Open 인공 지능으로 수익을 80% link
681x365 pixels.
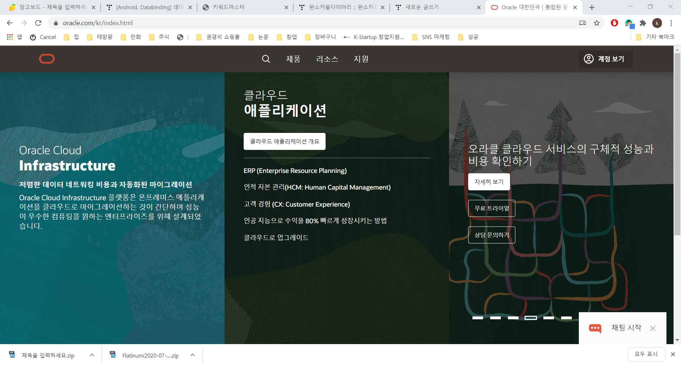(x=315, y=221)
